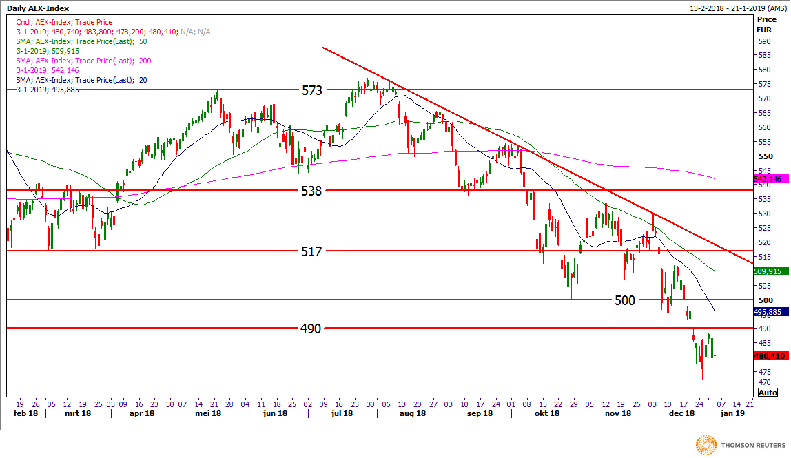Image resolution: width=791 pixels, height=458 pixels.
Task: Select the 500 level label
Action: (625, 300)
